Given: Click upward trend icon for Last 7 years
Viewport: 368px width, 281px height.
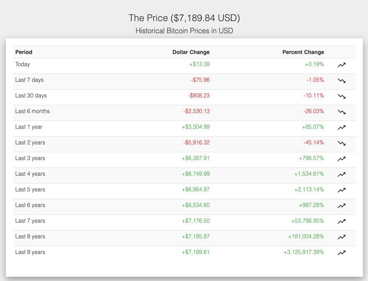Looking at the screenshot, I should (341, 222).
